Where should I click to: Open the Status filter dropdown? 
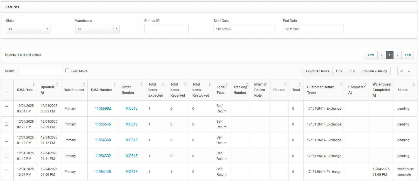coord(28,29)
